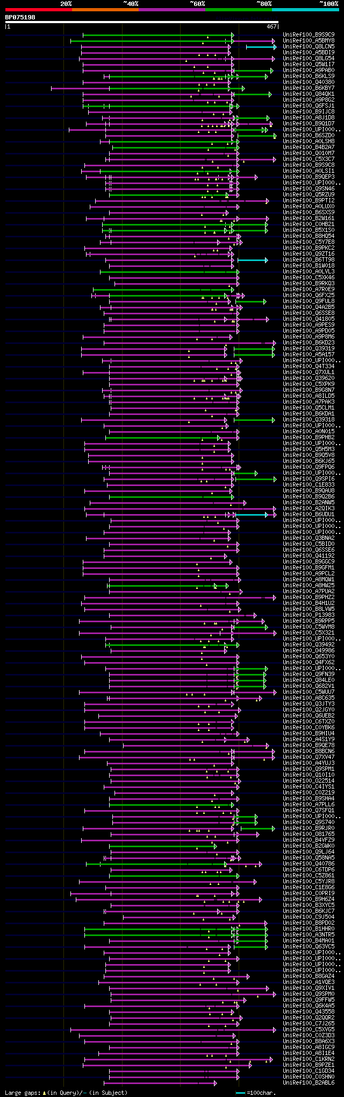Select the UniRef100_B6KBY7 label
The width and height of the screenshot is (344, 1097).
coord(309,88)
